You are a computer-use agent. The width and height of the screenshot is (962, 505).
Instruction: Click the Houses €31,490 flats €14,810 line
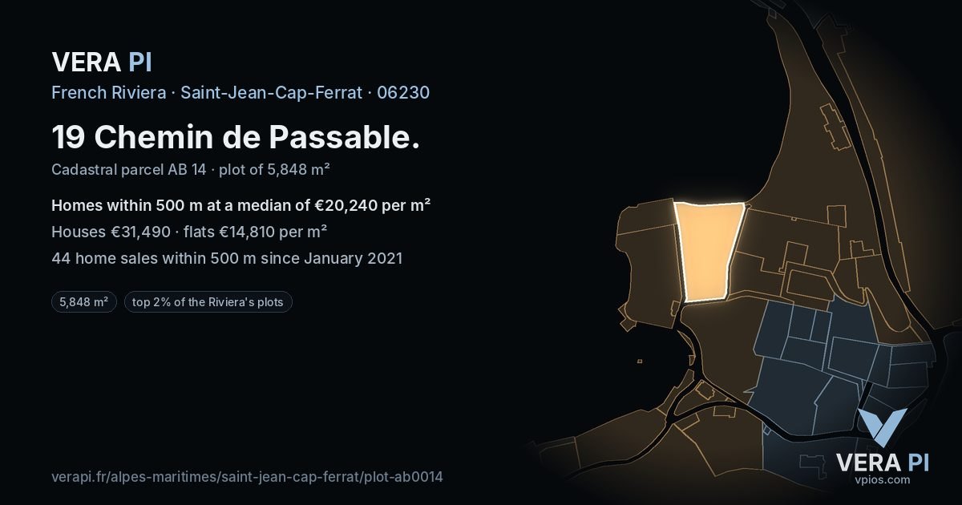click(x=189, y=232)
